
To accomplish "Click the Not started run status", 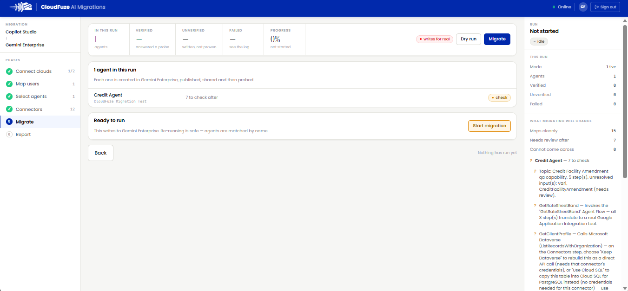I will [x=544, y=31].
